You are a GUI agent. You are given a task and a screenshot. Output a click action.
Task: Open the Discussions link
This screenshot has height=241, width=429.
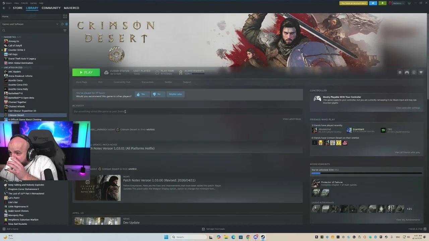coord(147,82)
